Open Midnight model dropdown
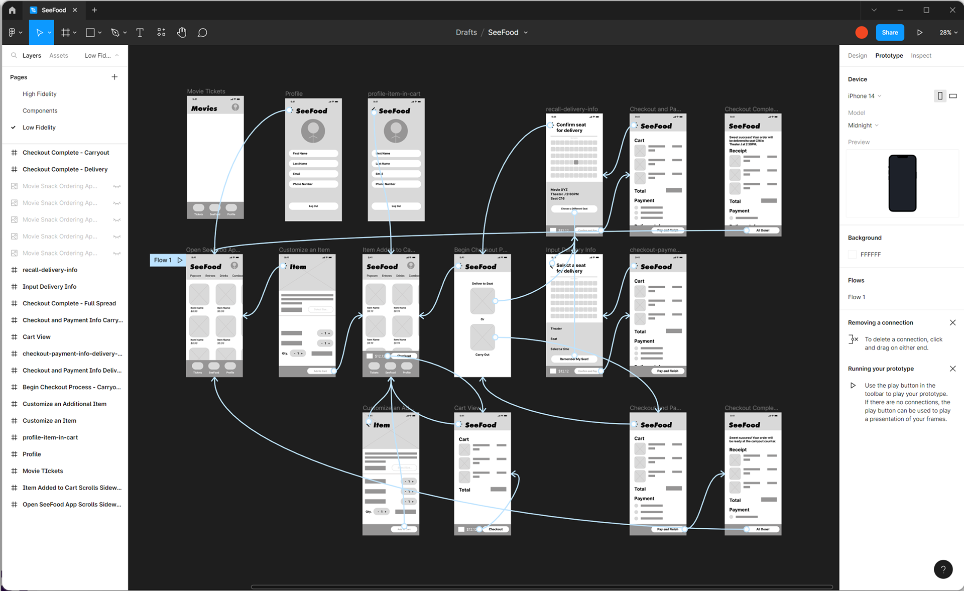 pos(863,126)
